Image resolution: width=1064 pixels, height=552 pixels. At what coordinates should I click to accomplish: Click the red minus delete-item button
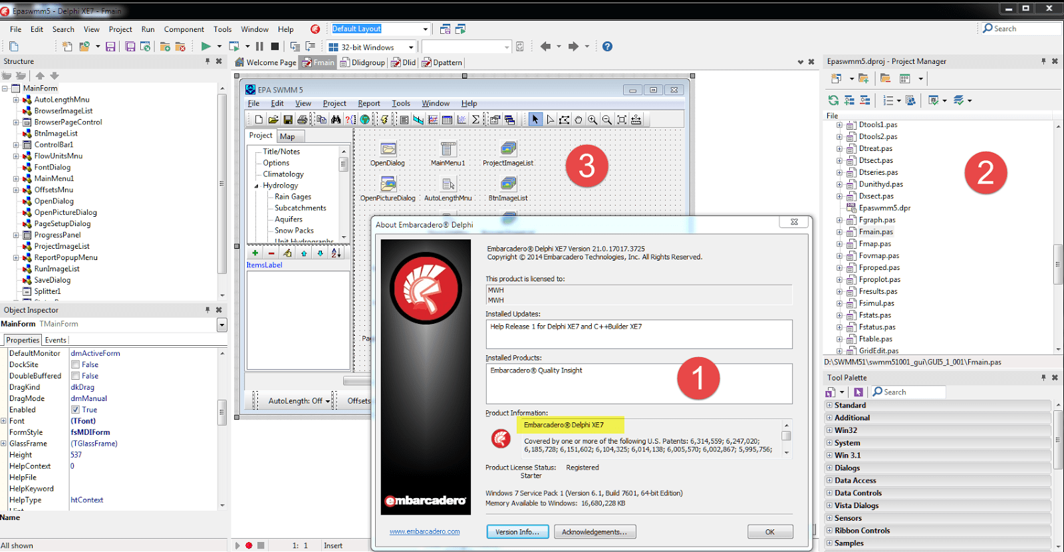click(x=271, y=253)
